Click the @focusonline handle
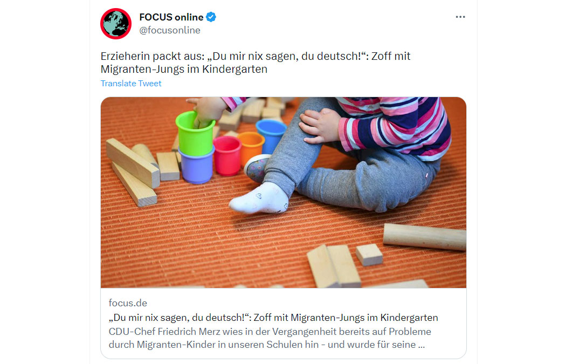This screenshot has width=566, height=364. pos(170,30)
